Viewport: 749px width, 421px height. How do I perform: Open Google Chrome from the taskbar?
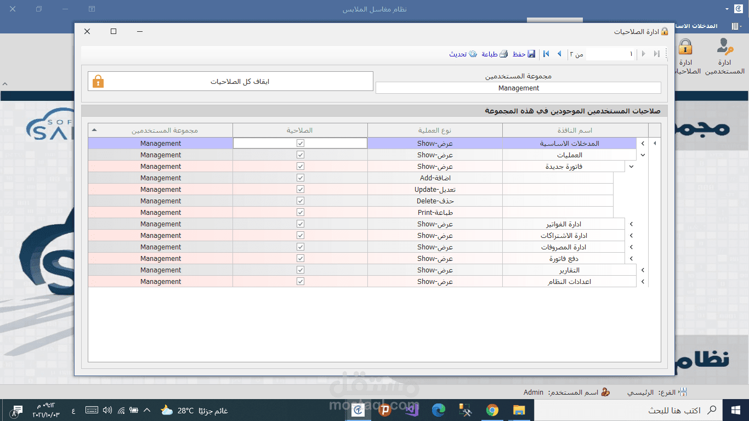click(x=492, y=410)
